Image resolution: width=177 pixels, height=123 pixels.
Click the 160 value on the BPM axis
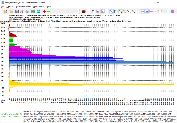tap(3, 24)
